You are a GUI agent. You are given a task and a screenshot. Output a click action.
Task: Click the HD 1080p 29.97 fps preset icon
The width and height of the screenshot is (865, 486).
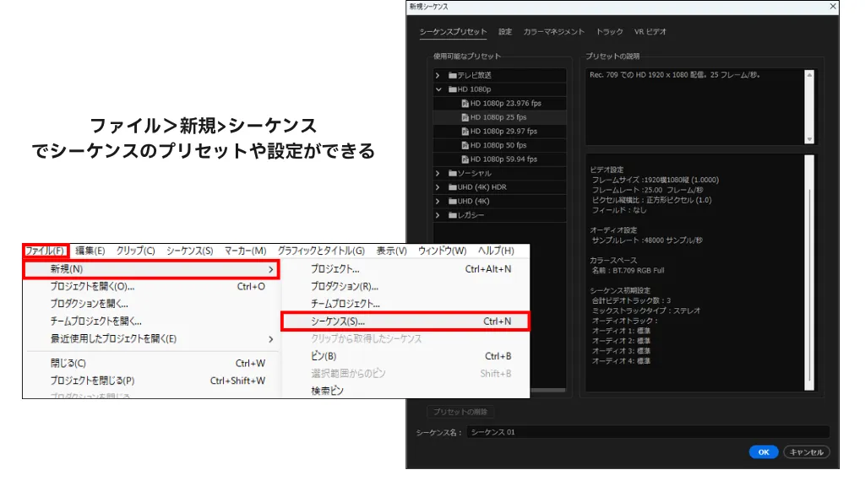tap(465, 131)
